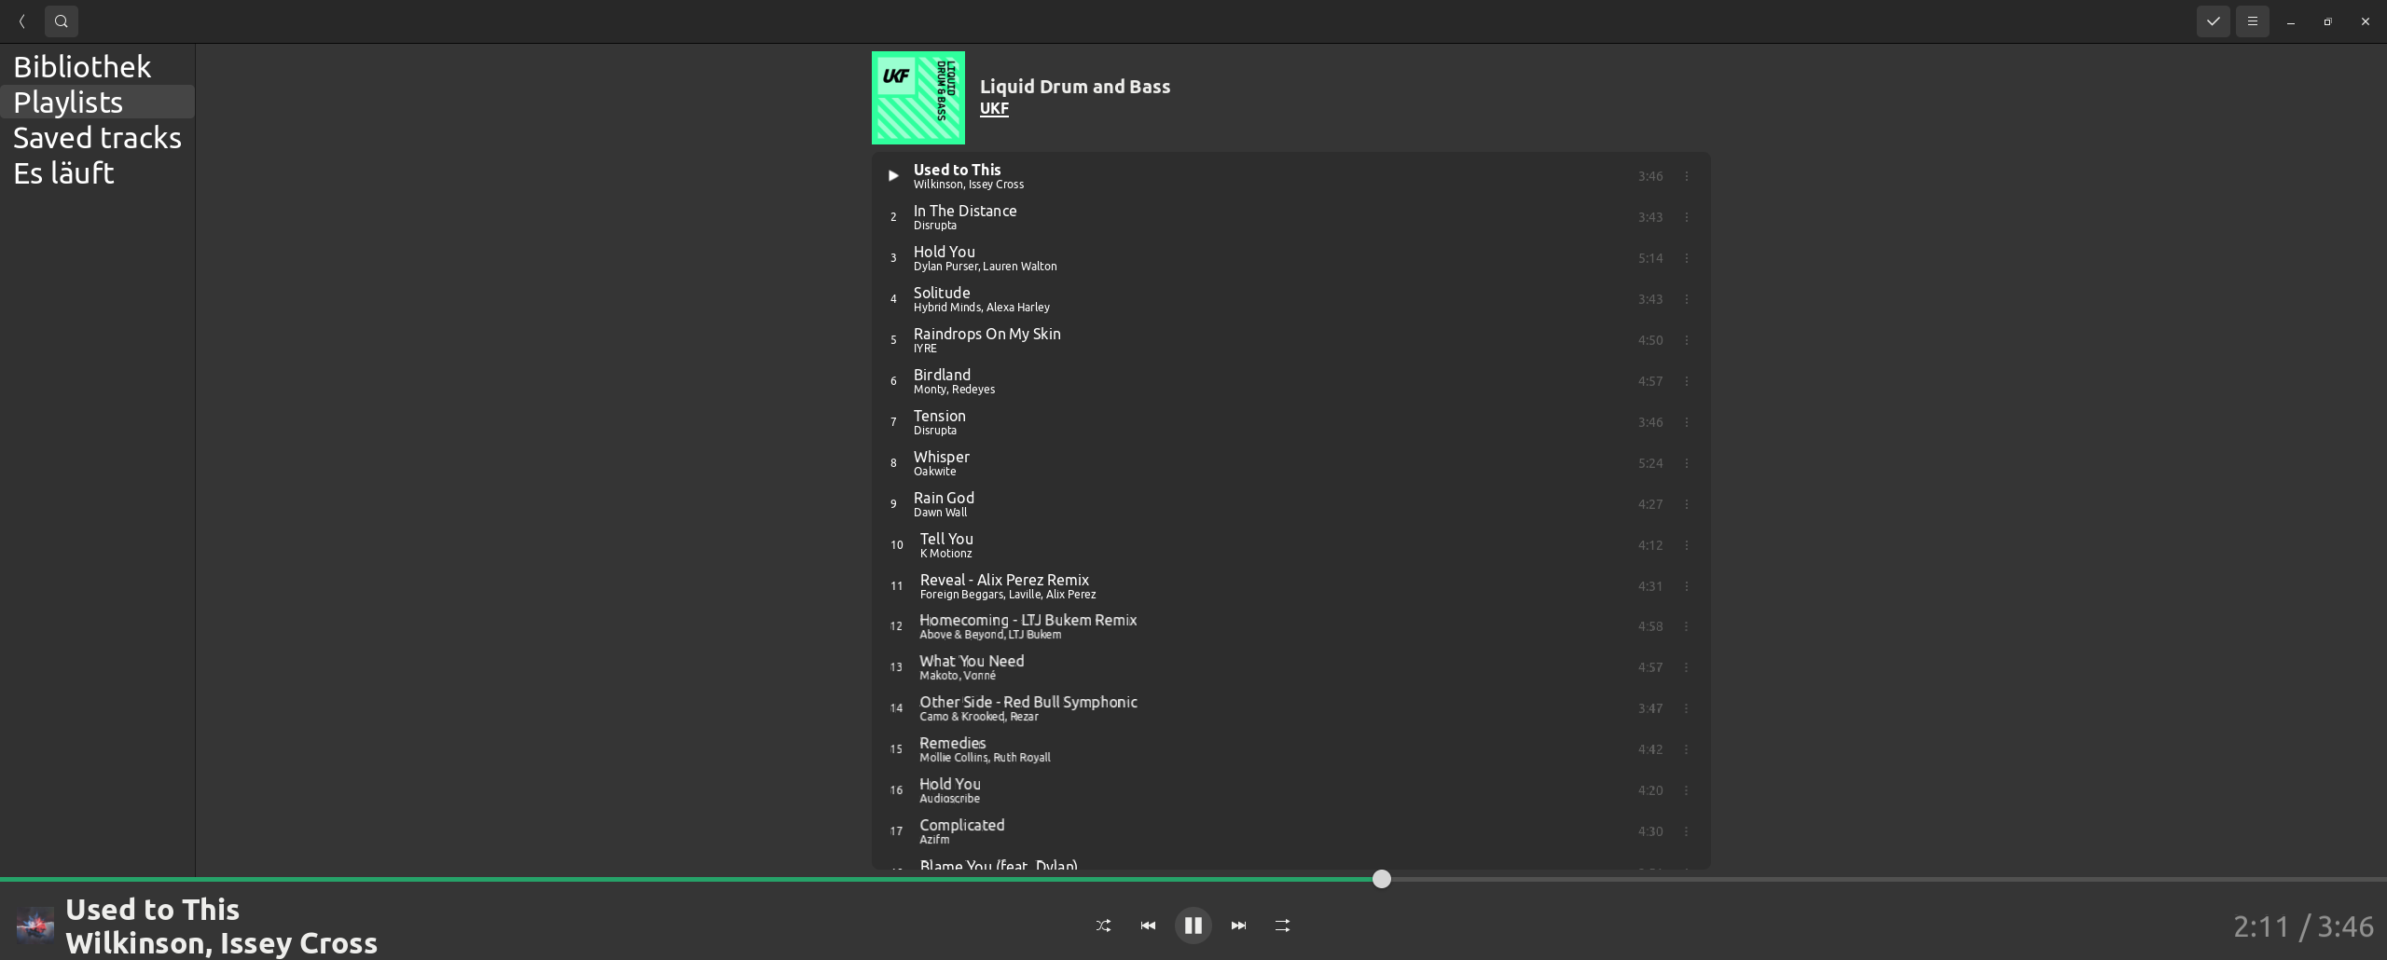Image resolution: width=2387 pixels, height=960 pixels.
Task: Open the UKF owner link
Action: (x=994, y=108)
